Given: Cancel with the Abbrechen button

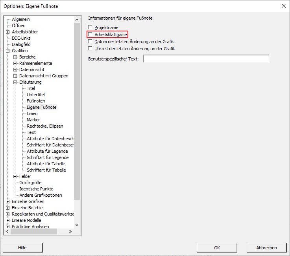Looking at the screenshot, I should click(x=266, y=248).
